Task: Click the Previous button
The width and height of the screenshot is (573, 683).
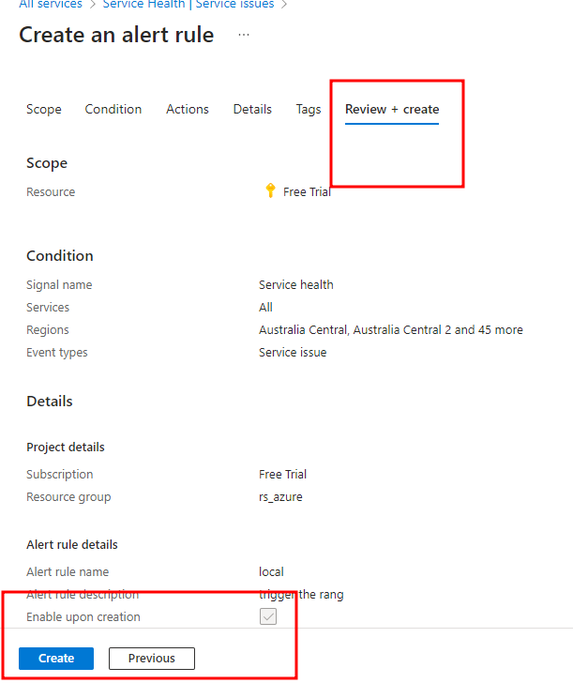Action: pyautogui.click(x=152, y=659)
